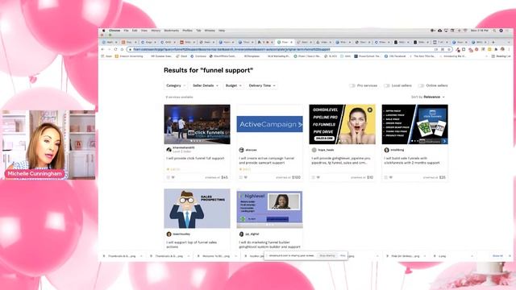Open the Category filter dropdown
Viewport: 516px width, 290px height.
pyautogui.click(x=176, y=85)
